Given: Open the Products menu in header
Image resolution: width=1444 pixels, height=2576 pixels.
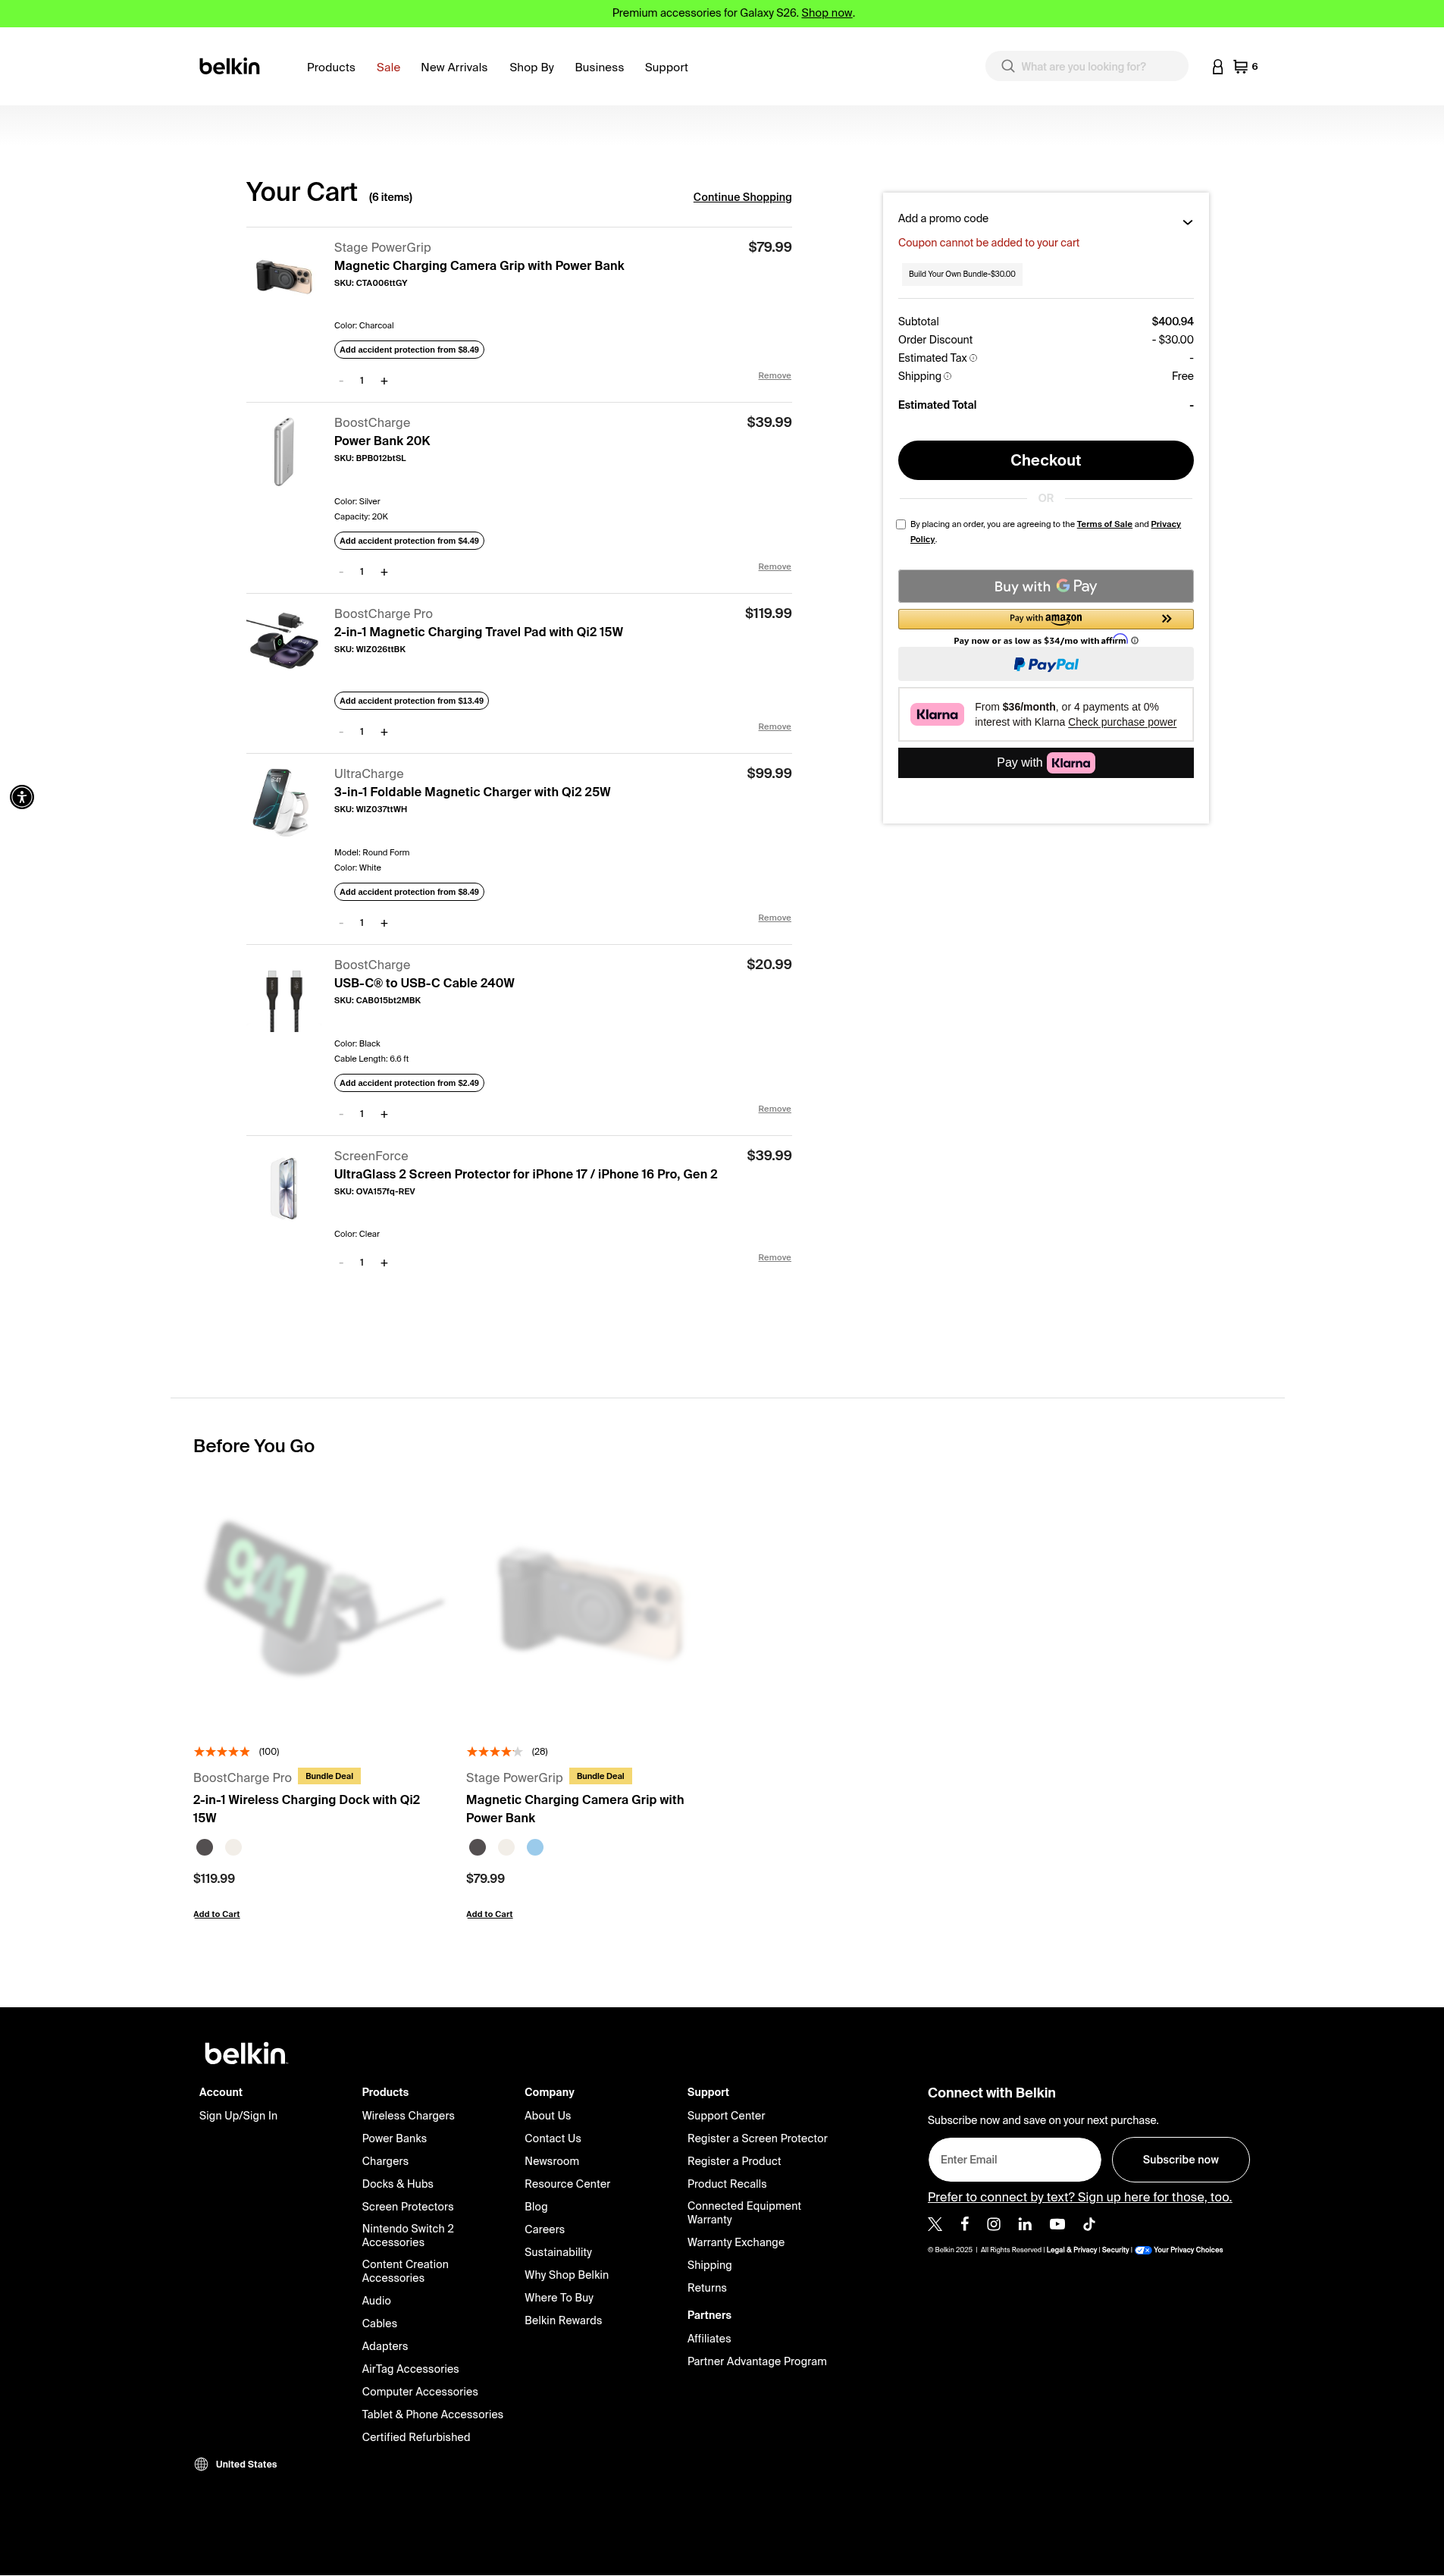Looking at the screenshot, I should pyautogui.click(x=330, y=67).
